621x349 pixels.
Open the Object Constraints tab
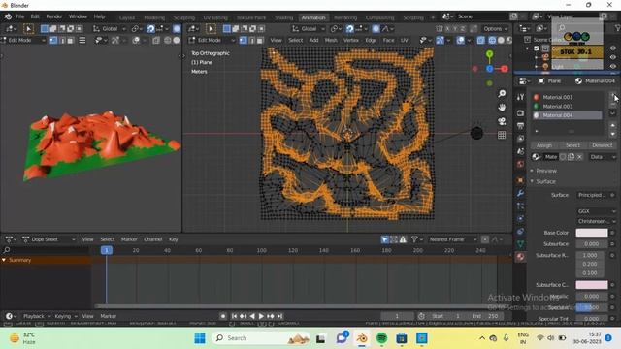pyautogui.click(x=520, y=231)
